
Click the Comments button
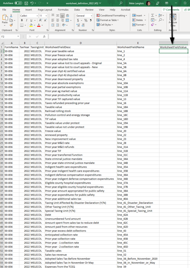point(171,10)
